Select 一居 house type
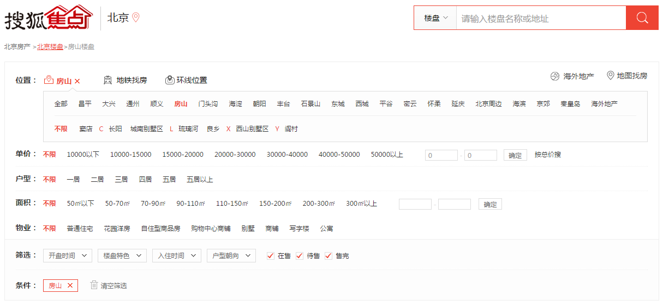The height and width of the screenshot is (306, 663). pyautogui.click(x=74, y=179)
